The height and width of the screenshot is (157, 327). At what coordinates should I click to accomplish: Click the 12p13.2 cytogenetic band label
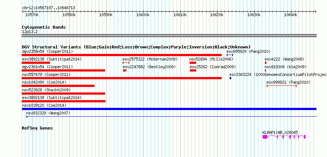click(x=30, y=32)
